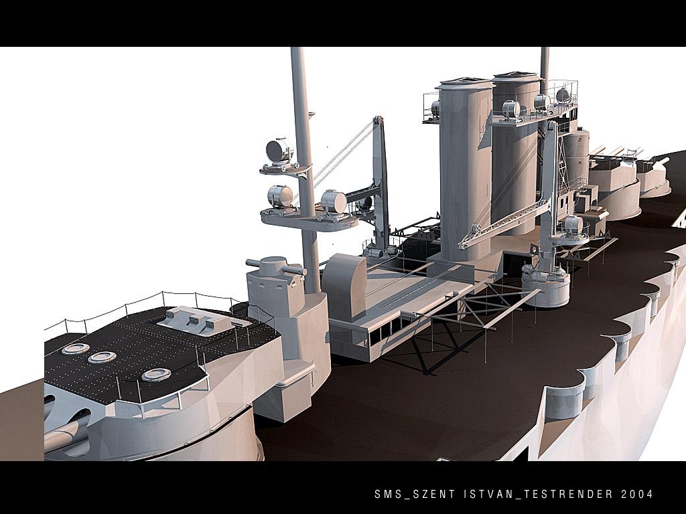This screenshot has width=686, height=514.
Task: Select the left searchlight on lower mast platform
Action: pos(280,196)
